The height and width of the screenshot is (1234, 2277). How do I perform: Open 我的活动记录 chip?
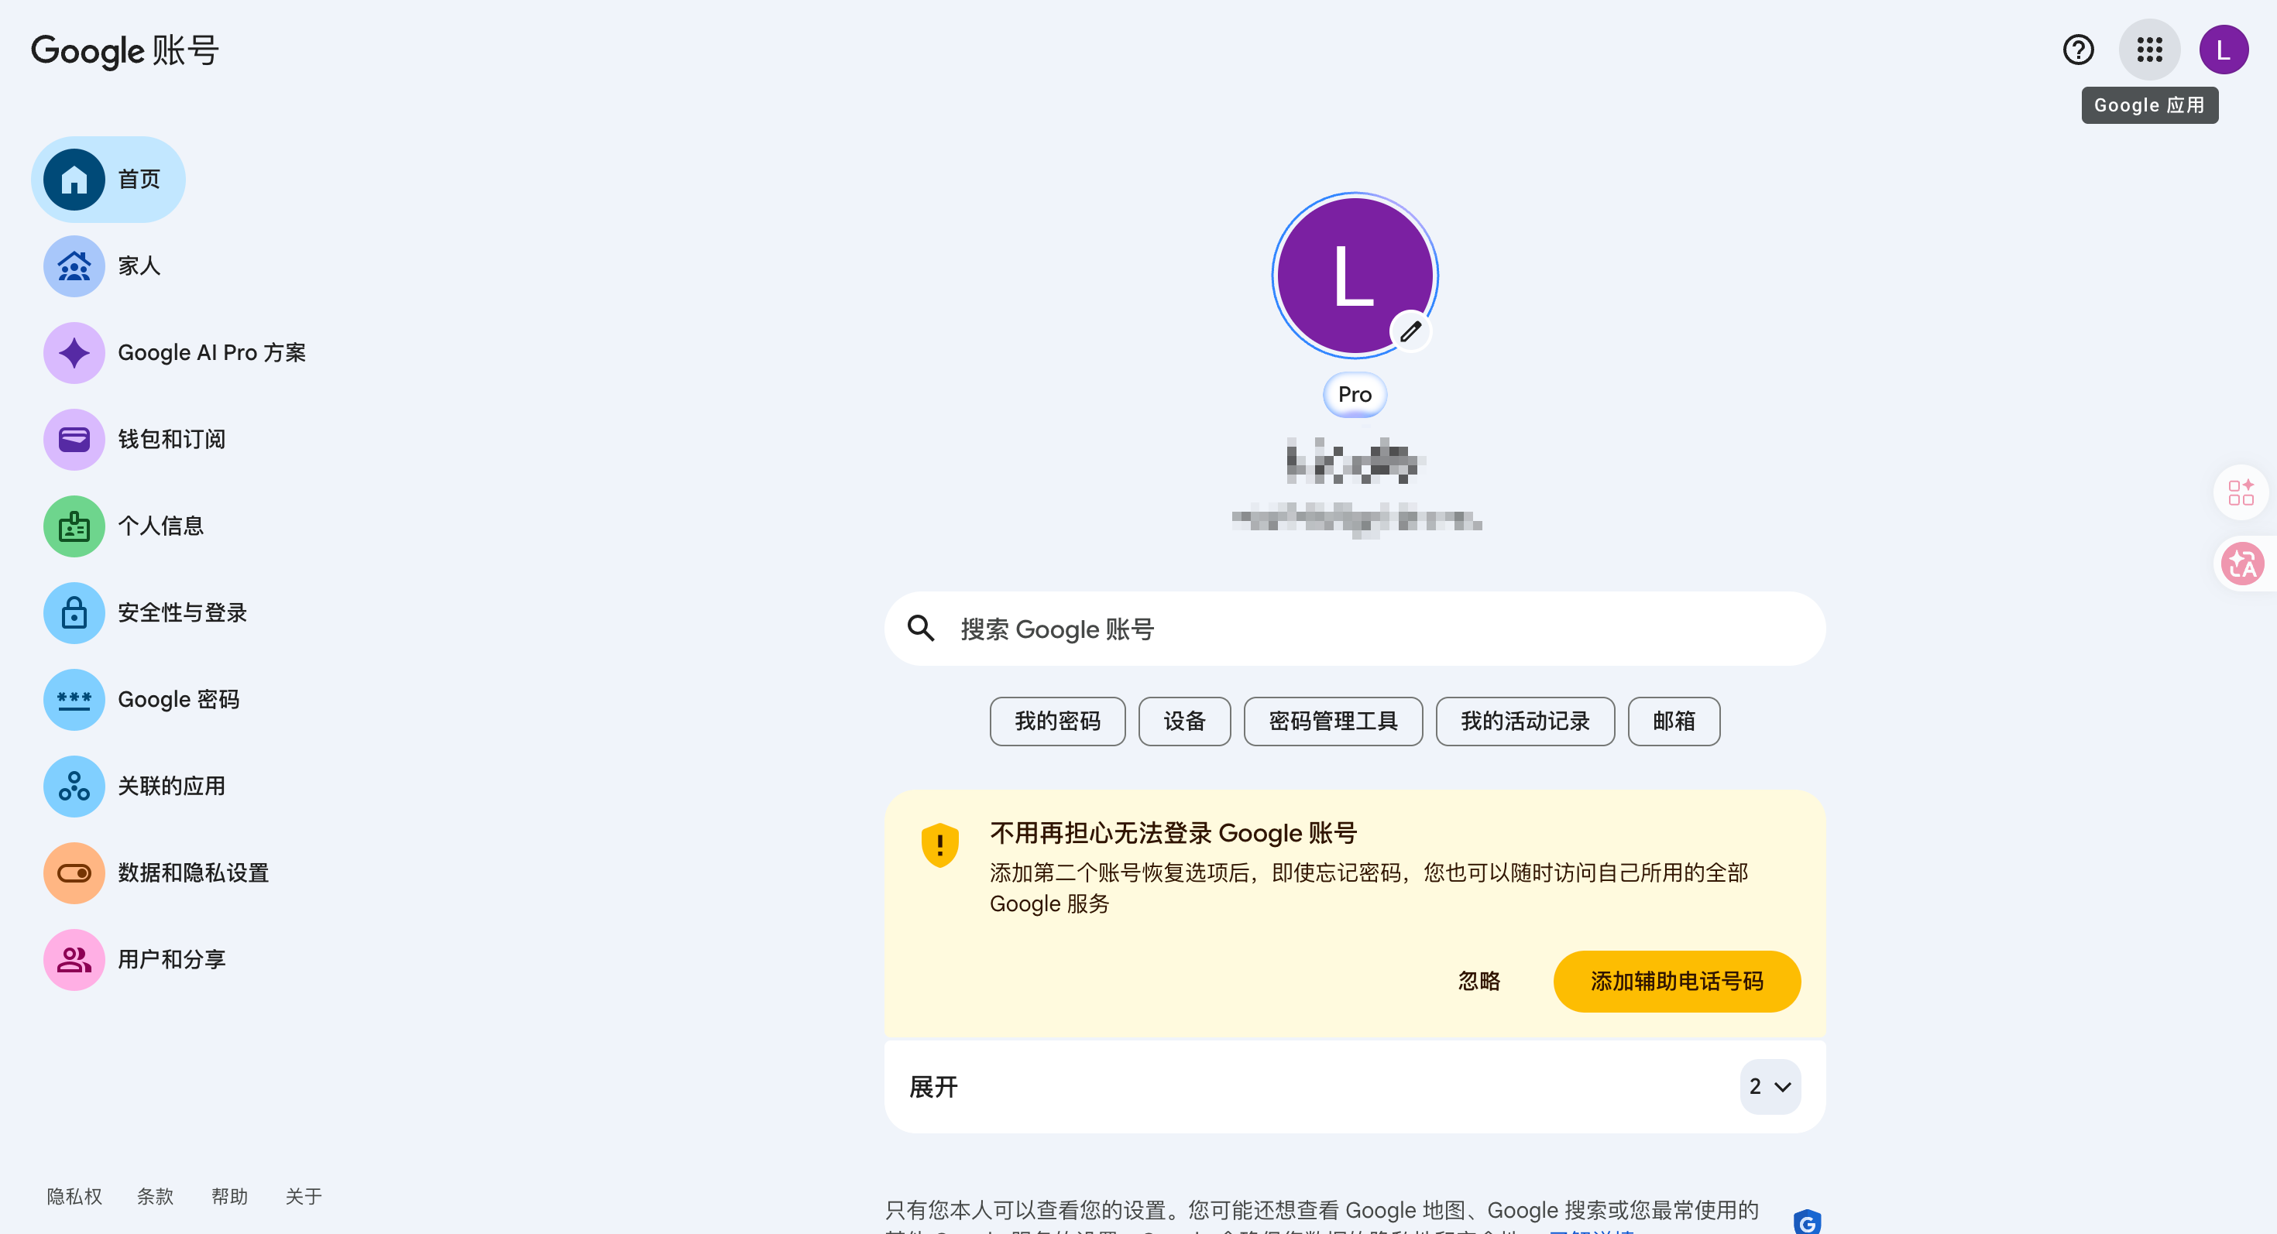tap(1525, 721)
